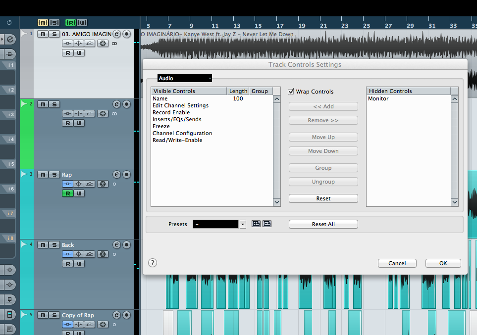
Task: Click bar 21 on the timeline ruler
Action: click(x=323, y=26)
